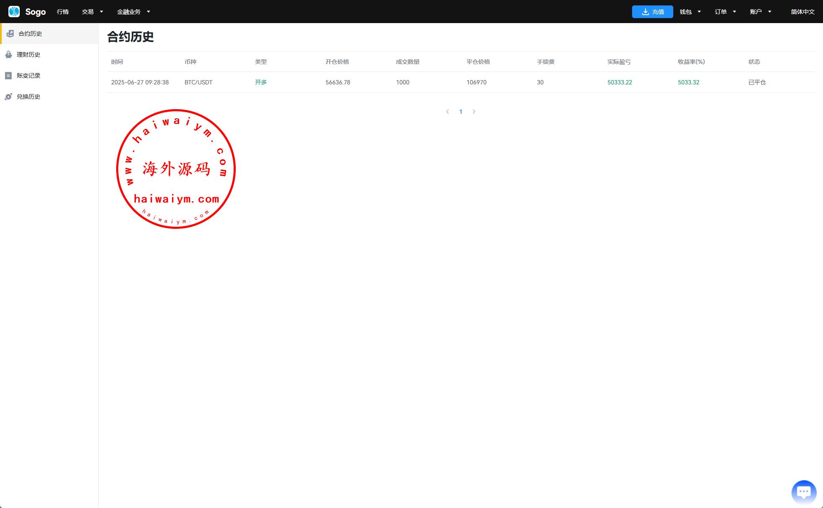Image resolution: width=823 pixels, height=508 pixels.
Task: Click the Sogo logo icon
Action: click(x=14, y=11)
